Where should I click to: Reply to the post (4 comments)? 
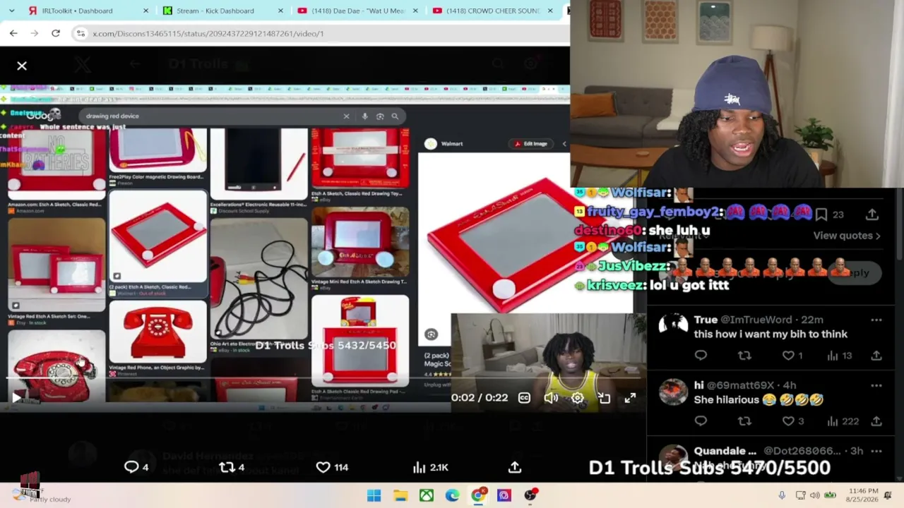[136, 467]
